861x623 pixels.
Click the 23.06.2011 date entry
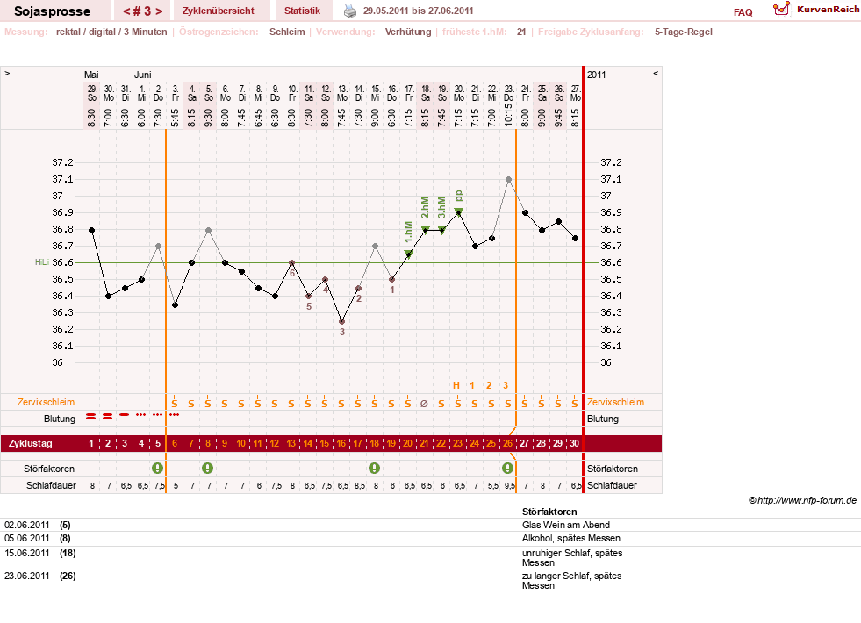[27, 576]
